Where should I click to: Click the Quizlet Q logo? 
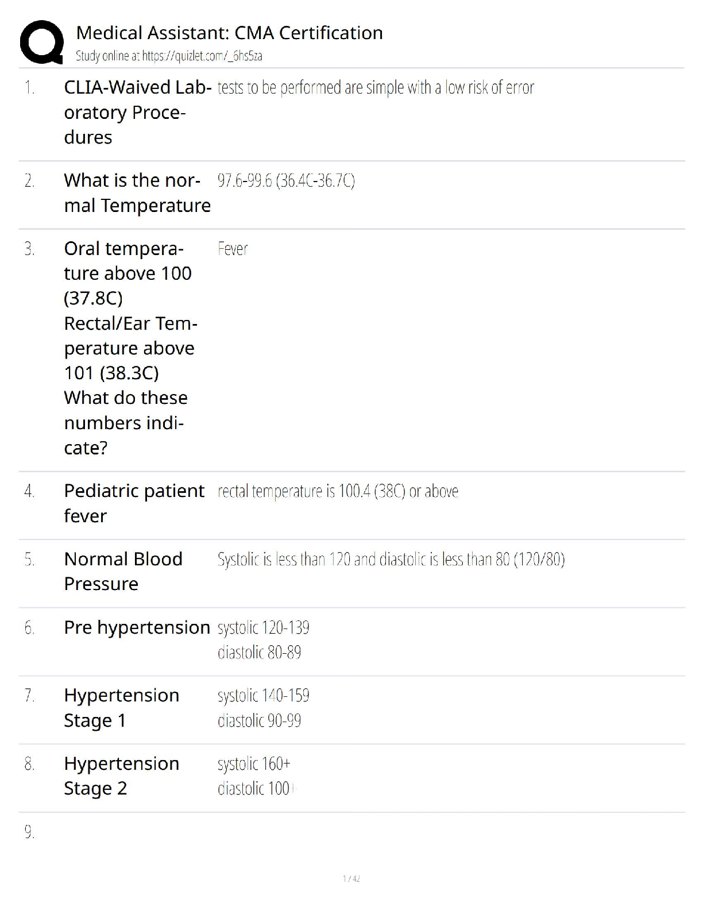41,42
